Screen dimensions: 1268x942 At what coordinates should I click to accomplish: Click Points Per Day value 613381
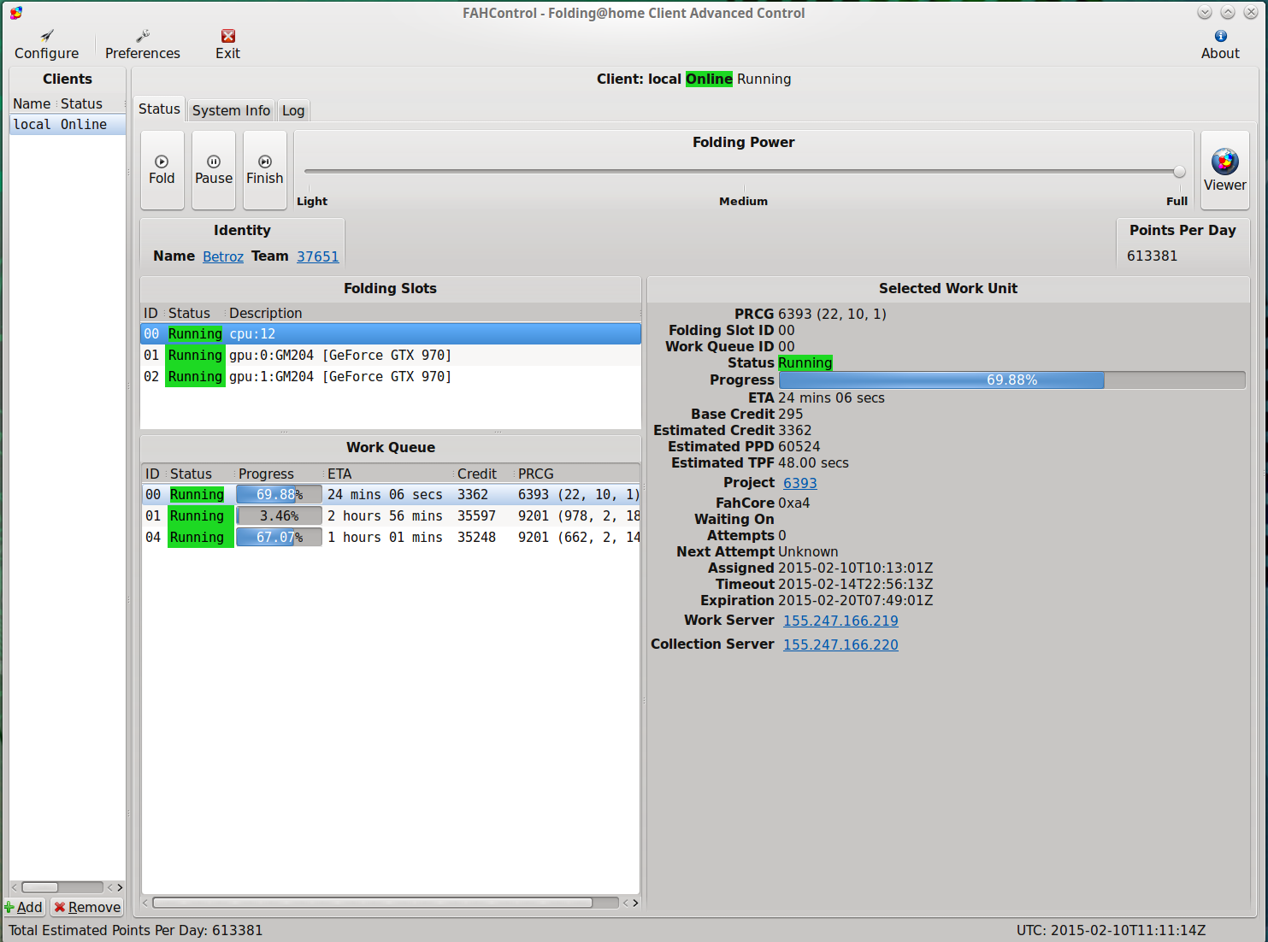coord(1152,256)
